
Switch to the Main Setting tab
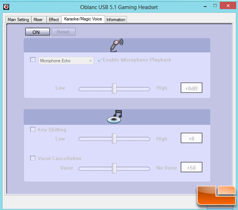[18, 19]
